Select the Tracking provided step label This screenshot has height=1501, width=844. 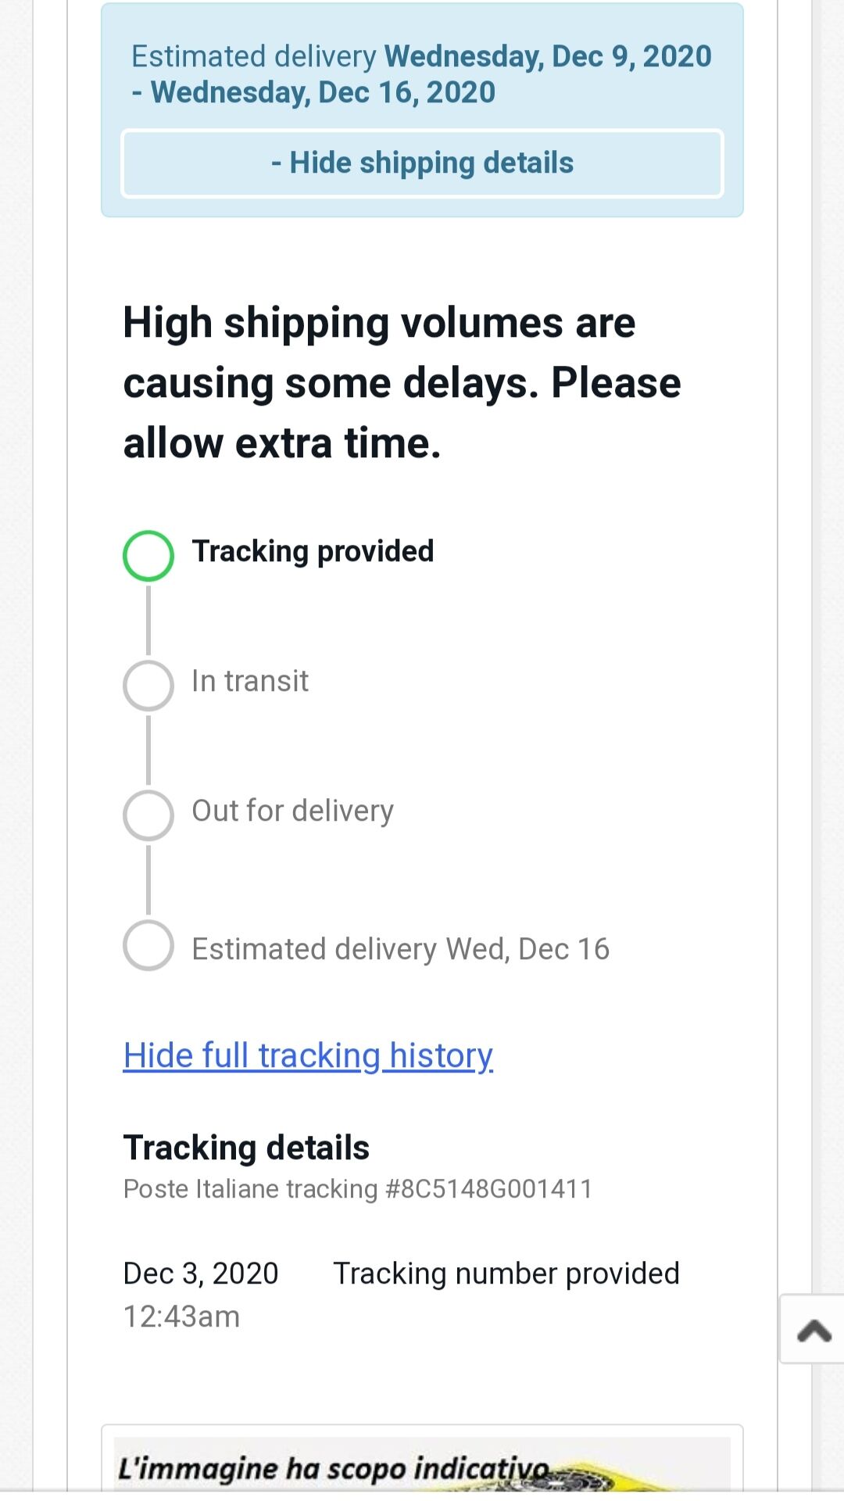[x=313, y=551]
